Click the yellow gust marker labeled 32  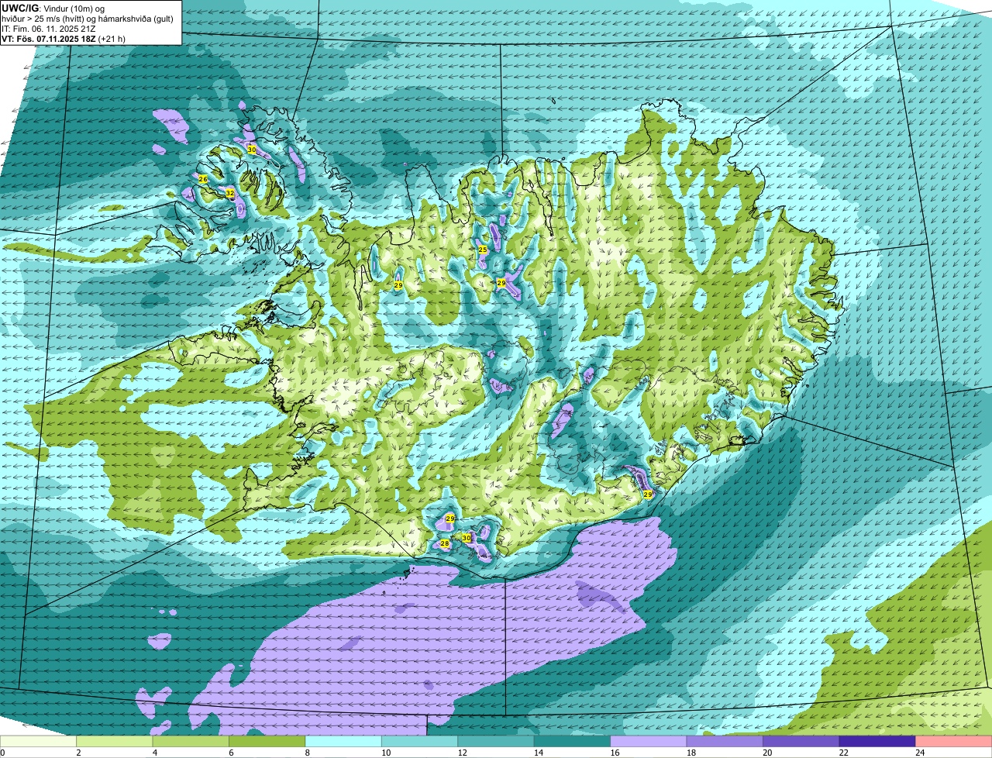click(x=230, y=194)
